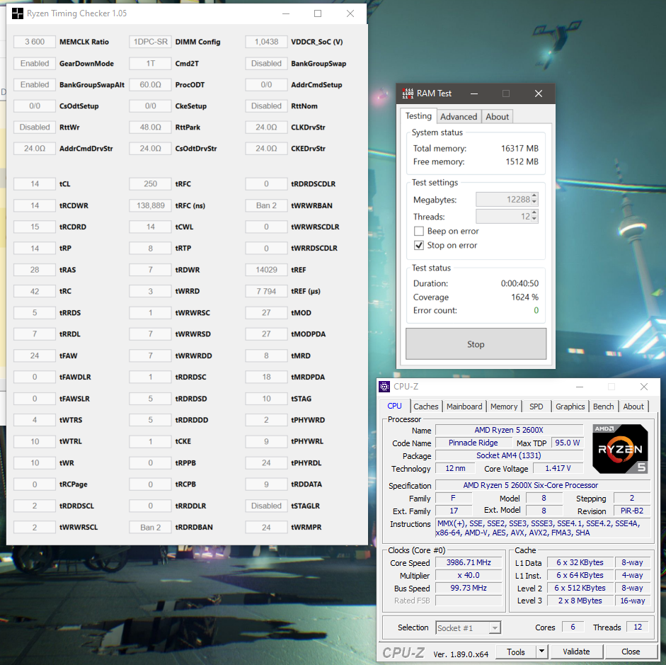Click the tRDRDBAN value Ban 2
The width and height of the screenshot is (666, 665).
pyautogui.click(x=150, y=528)
